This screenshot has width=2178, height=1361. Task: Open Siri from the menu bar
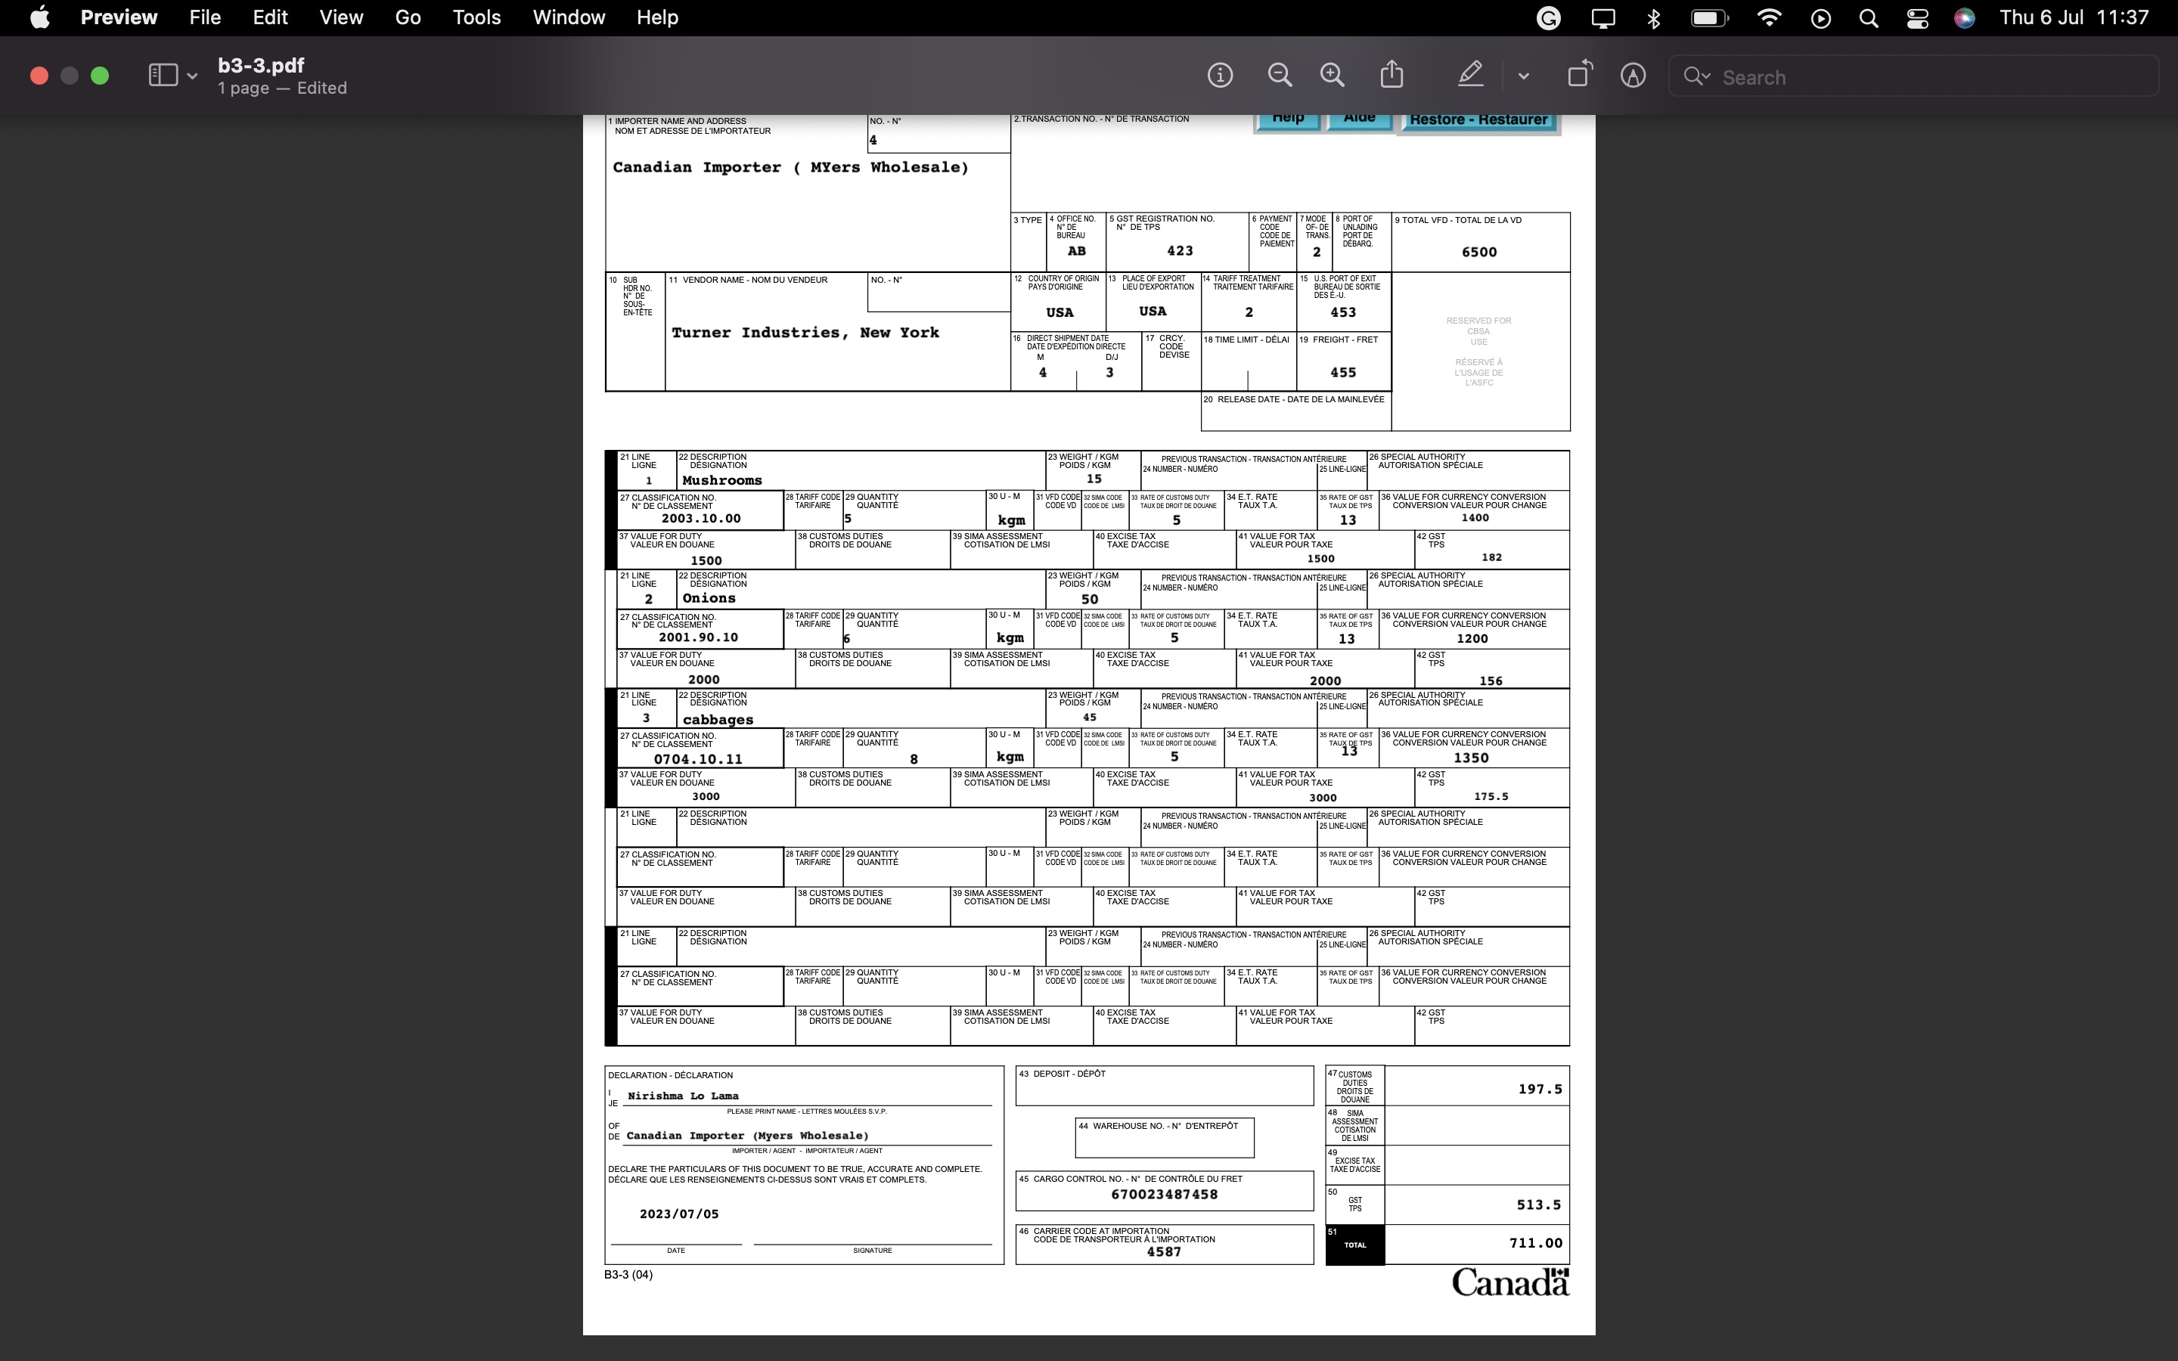coord(1966,18)
